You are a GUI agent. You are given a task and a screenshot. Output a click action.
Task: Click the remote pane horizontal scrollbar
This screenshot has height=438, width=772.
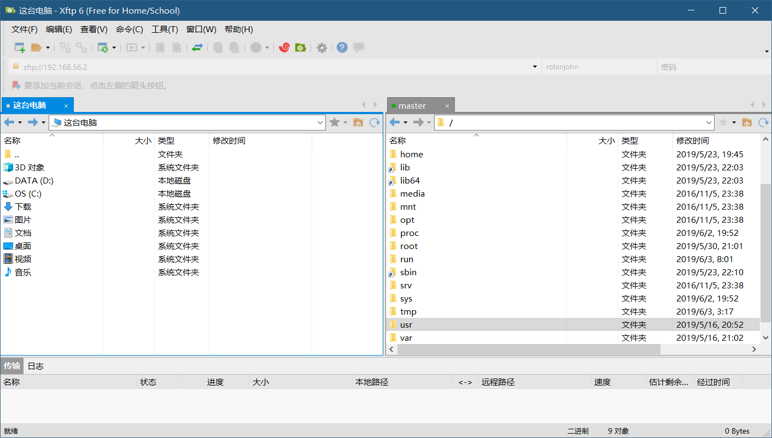pyautogui.click(x=528, y=349)
